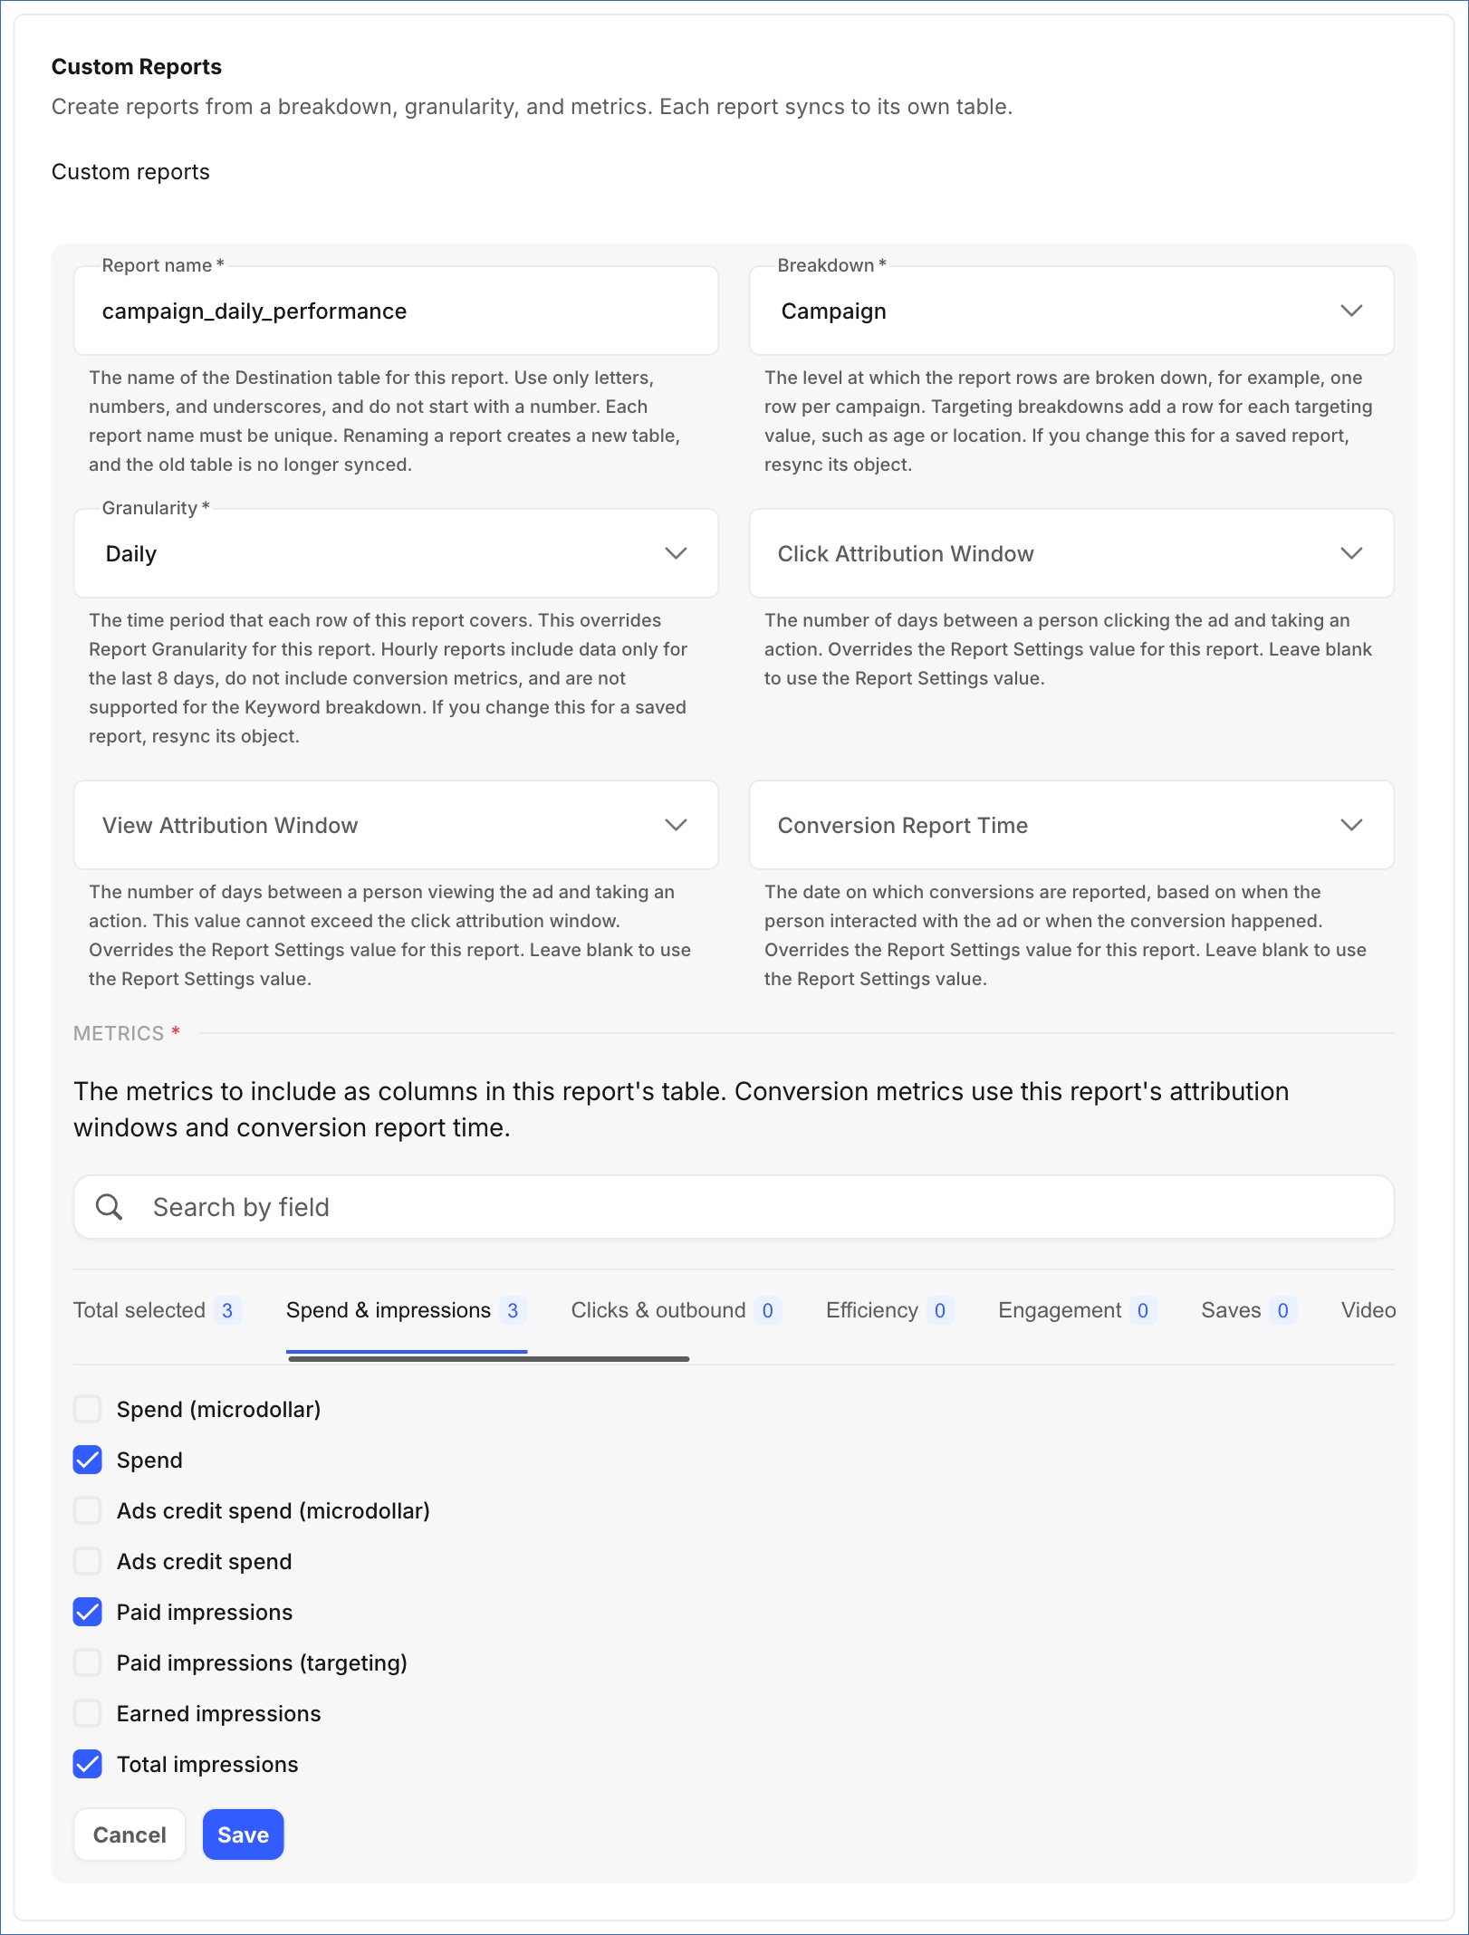The height and width of the screenshot is (1935, 1469).
Task: Go to the Saves metrics tab
Action: click(1249, 1310)
